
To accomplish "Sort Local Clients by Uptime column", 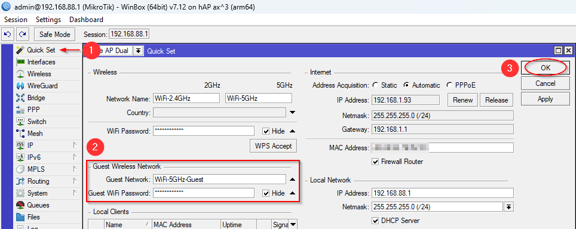I will tap(239, 225).
